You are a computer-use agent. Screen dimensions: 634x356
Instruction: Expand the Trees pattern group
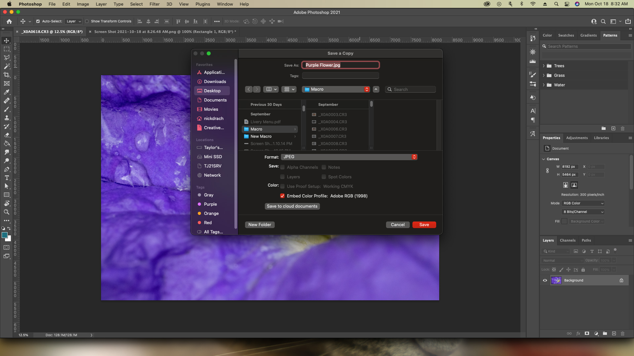[544, 66]
